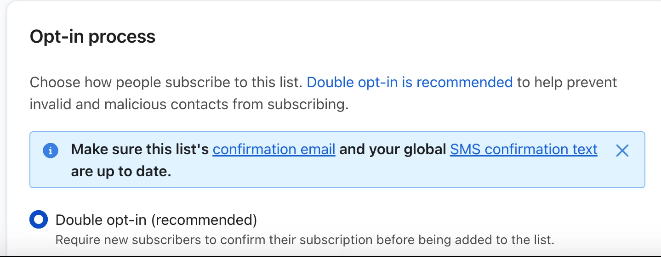This screenshot has height=257, width=661.
Task: Open the "Double opt-in is recommended" link
Action: 410,83
